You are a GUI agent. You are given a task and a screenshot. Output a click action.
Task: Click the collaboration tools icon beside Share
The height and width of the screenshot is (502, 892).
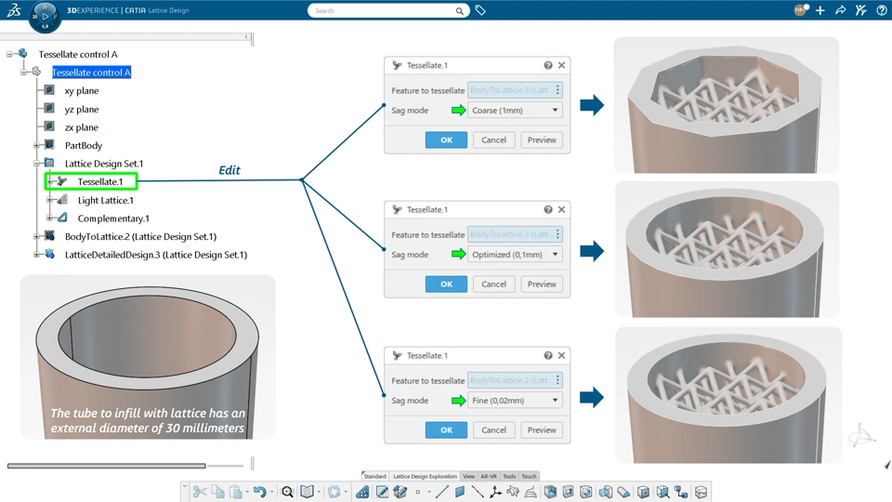click(x=860, y=10)
